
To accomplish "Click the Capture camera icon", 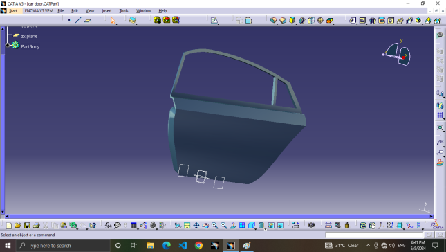I will click(x=311, y=225).
